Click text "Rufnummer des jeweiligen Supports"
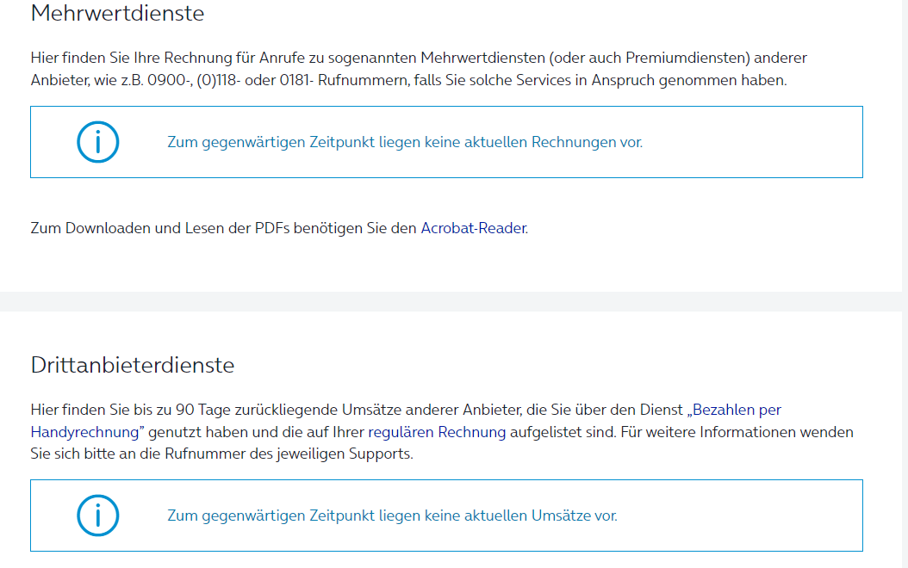Screen dimensions: 908x568 288,454
